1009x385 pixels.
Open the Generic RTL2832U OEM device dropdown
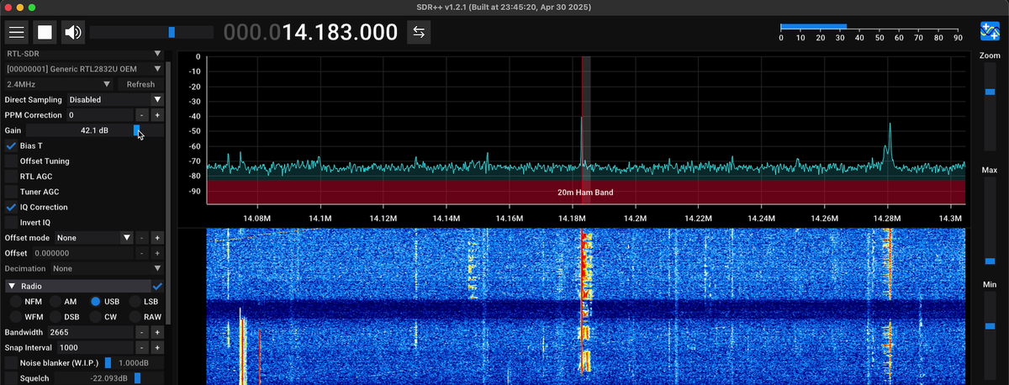point(84,69)
